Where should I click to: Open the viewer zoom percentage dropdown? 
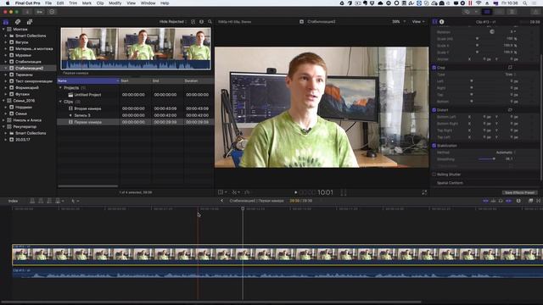click(x=398, y=22)
